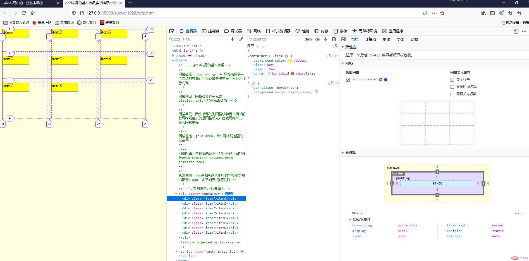This screenshot has width=529, height=261.
Task: Open the yellow background-color swatch
Action: click(290, 61)
